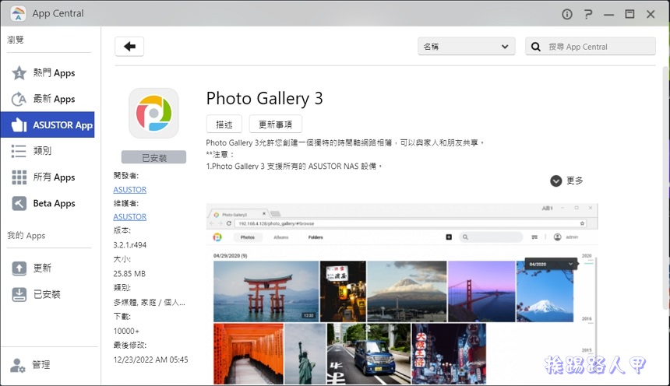Viewport: 670px width, 386px height.
Task: Switch to the 更新事項 tab
Action: point(275,125)
